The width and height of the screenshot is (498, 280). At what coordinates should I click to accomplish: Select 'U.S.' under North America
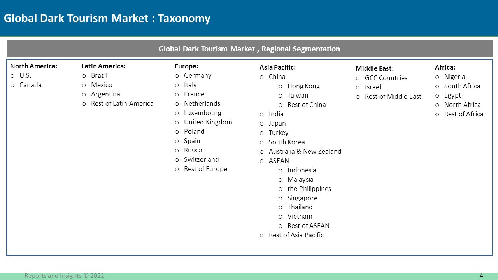[x=25, y=75]
